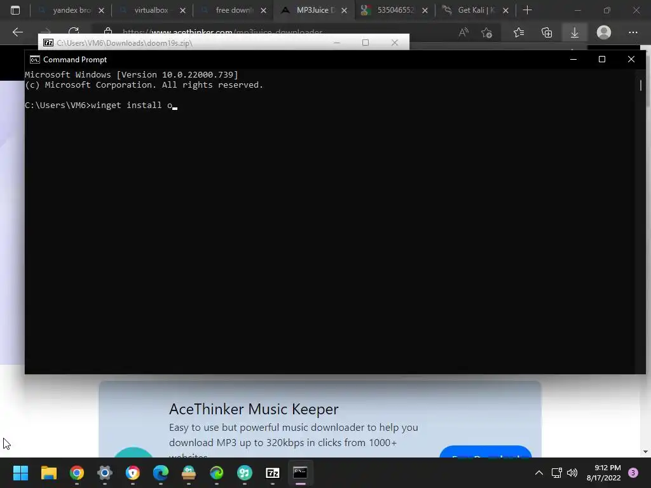The image size is (651, 488).
Task: Open clock and calendar showing 9:12 PM
Action: click(x=604, y=473)
